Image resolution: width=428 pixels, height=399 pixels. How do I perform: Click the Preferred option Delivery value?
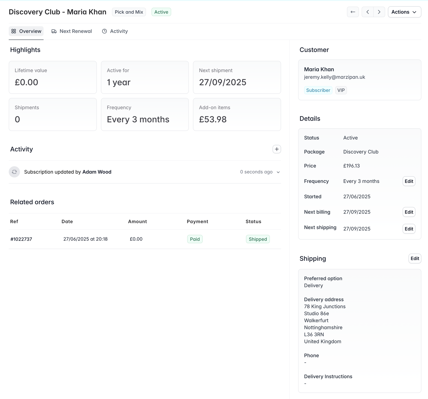(314, 286)
